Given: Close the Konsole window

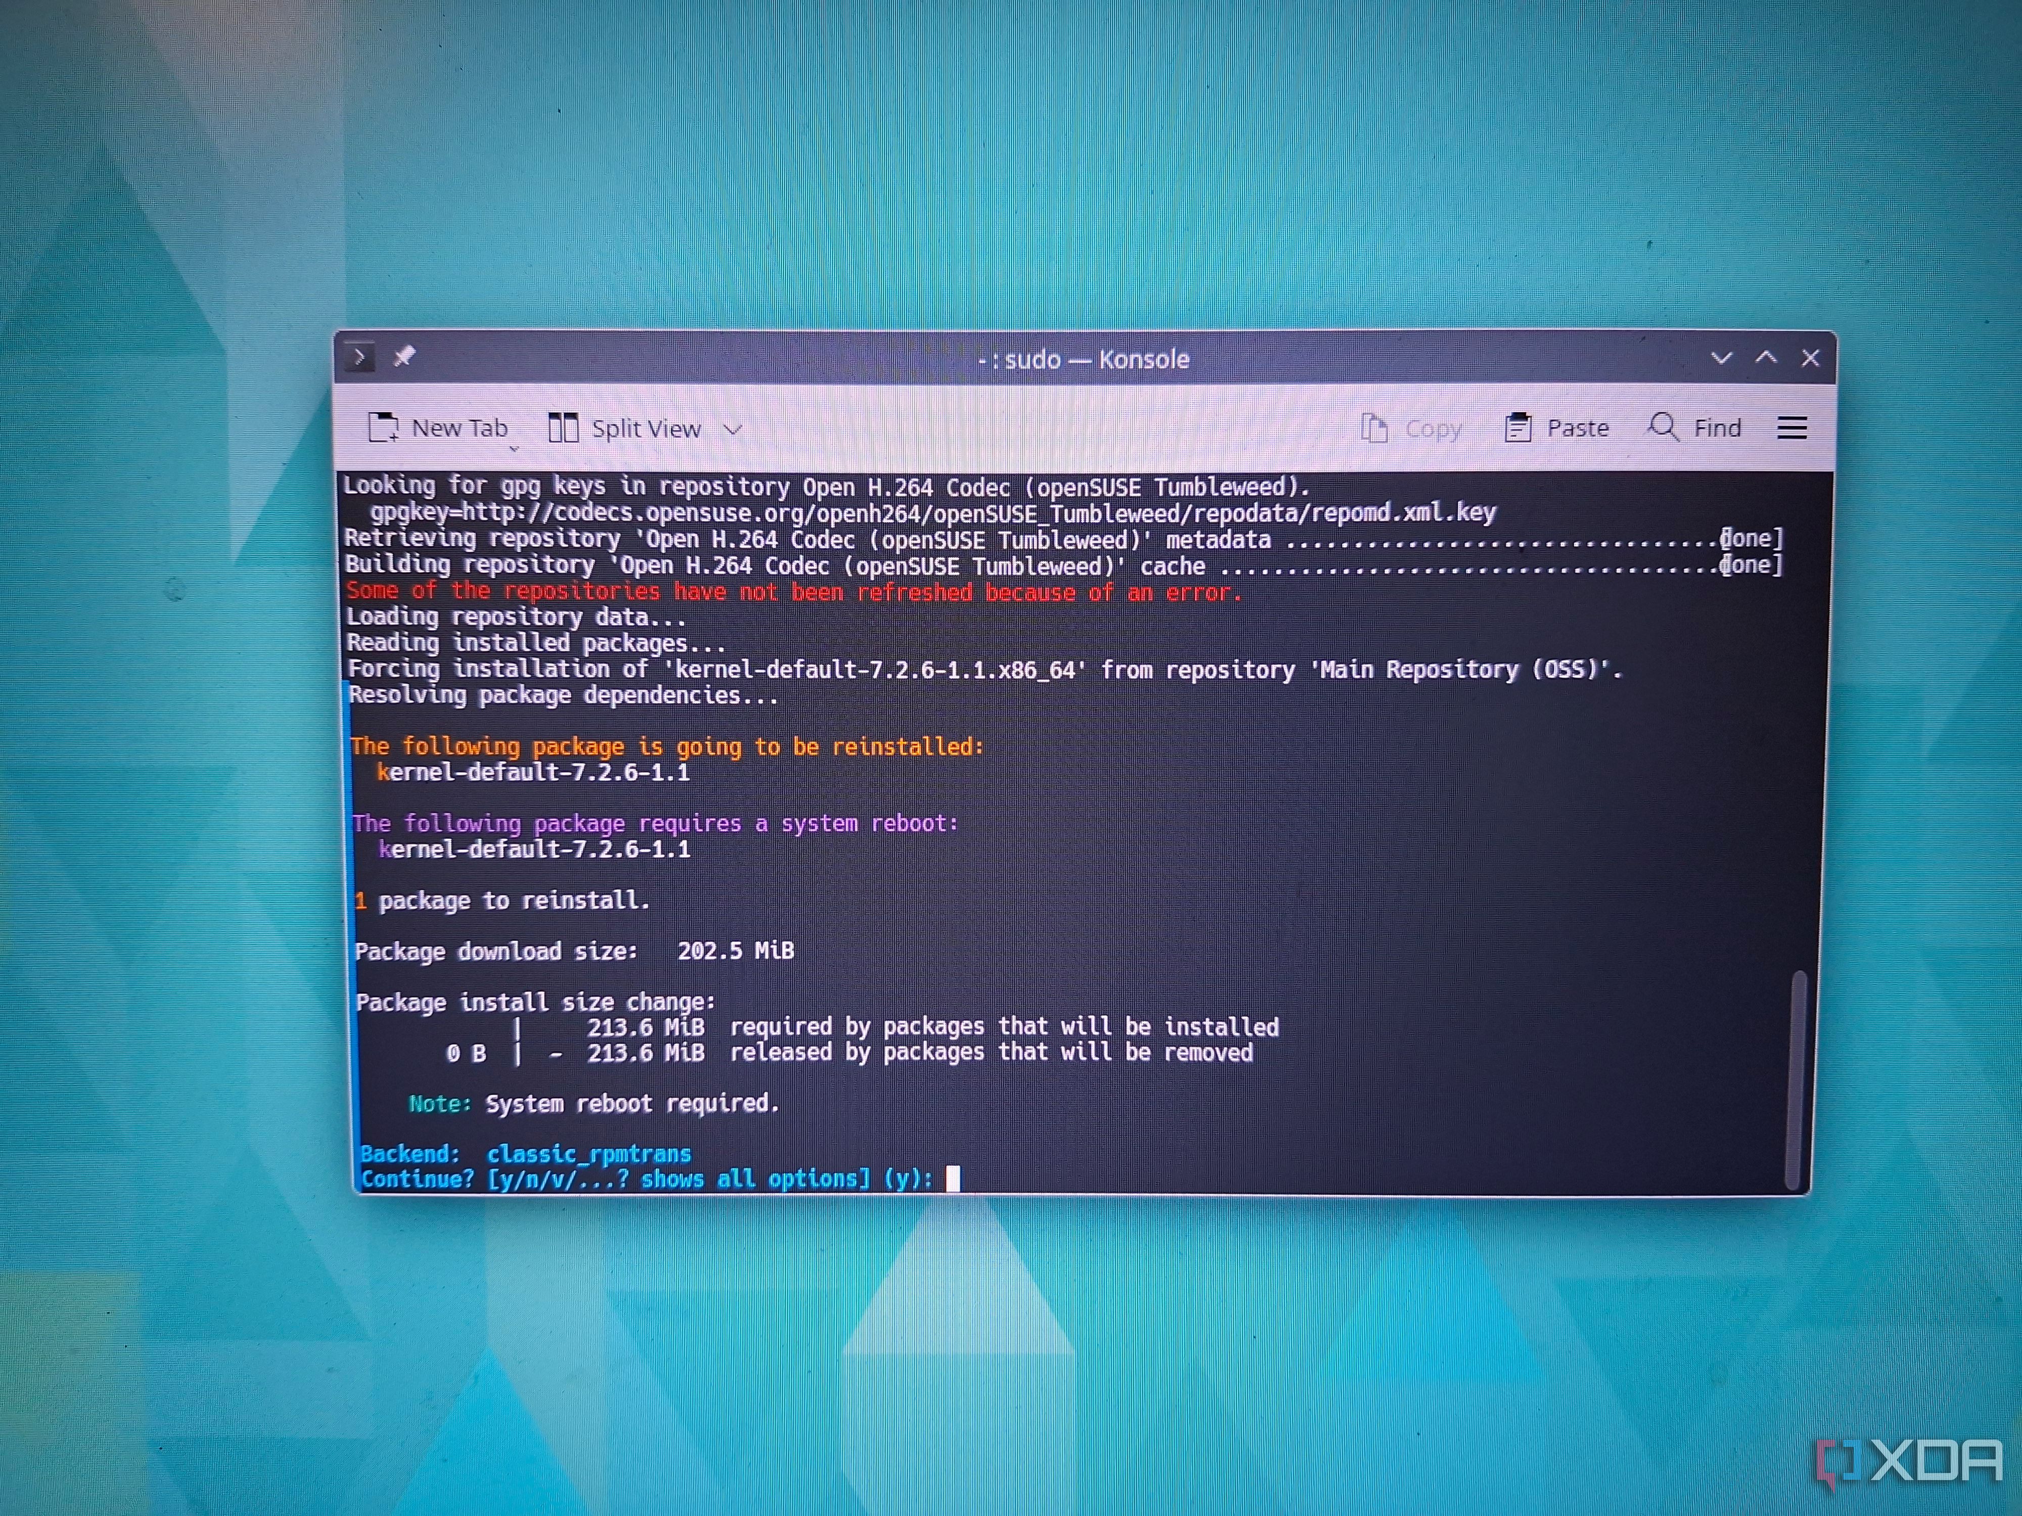Looking at the screenshot, I should [x=1810, y=357].
